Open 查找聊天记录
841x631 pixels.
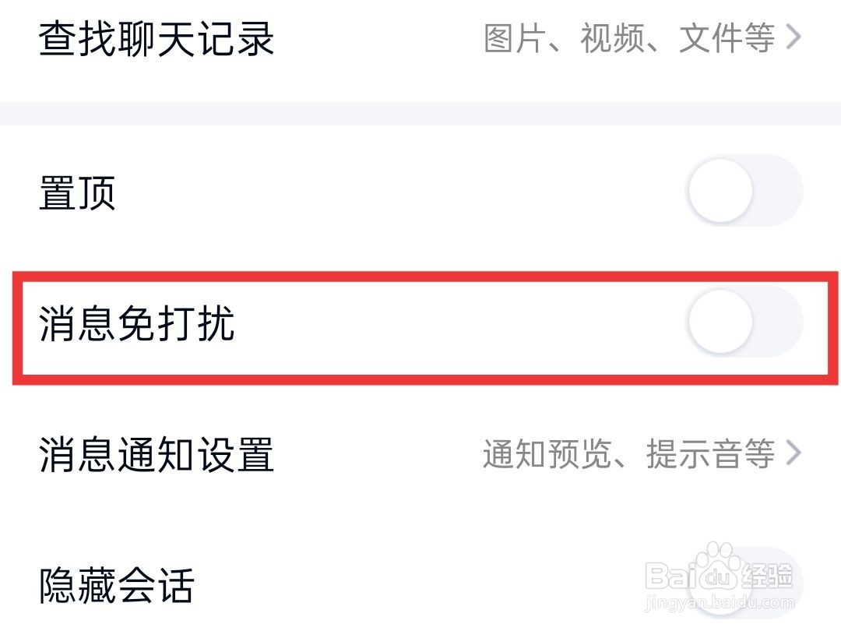(x=157, y=38)
